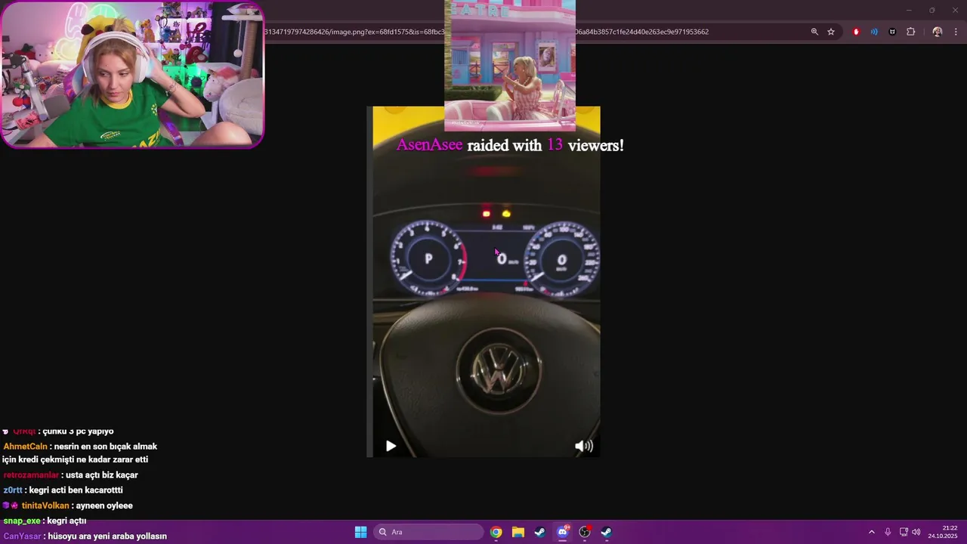Image resolution: width=967 pixels, height=544 pixels.
Task: Open Google Chrome from the taskbar
Action: tap(496, 532)
